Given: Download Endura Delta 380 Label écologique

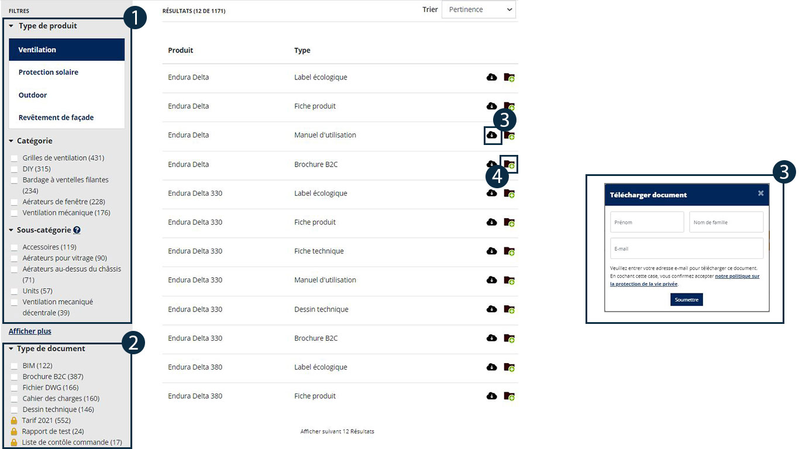Looking at the screenshot, I should tap(491, 367).
